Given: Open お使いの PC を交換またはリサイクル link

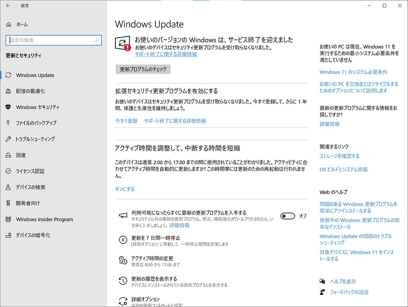Looking at the screenshot, I should tap(359, 87).
